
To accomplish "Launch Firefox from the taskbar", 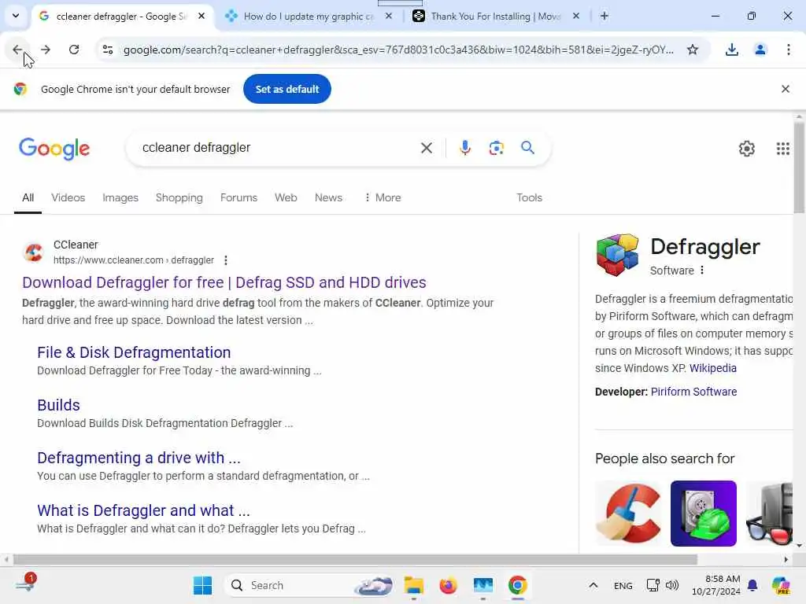I will pos(448,585).
